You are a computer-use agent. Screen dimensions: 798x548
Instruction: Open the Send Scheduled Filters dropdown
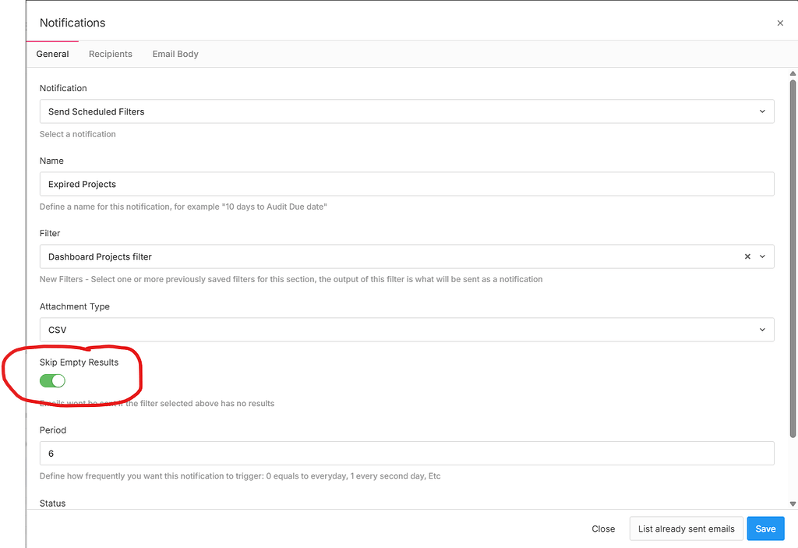407,111
